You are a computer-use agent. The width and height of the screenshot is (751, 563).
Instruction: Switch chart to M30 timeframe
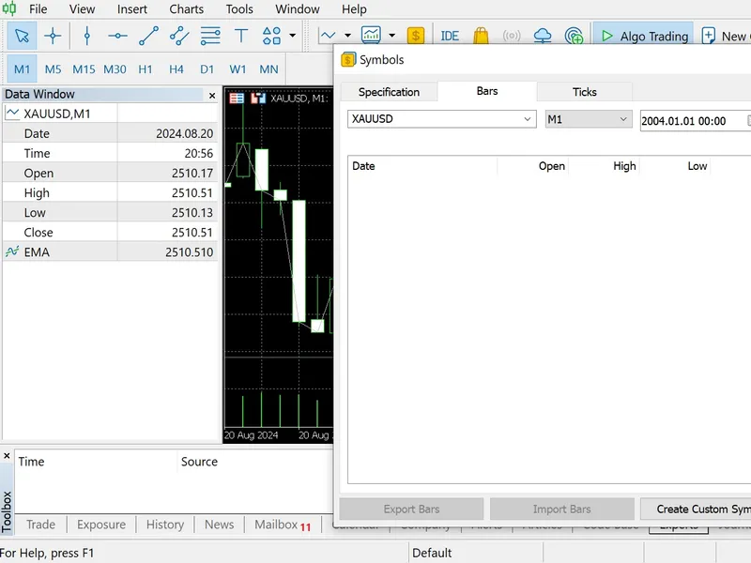pos(115,69)
